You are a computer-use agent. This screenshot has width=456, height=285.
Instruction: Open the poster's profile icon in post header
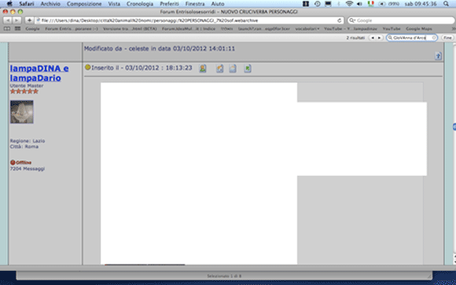coord(203,68)
